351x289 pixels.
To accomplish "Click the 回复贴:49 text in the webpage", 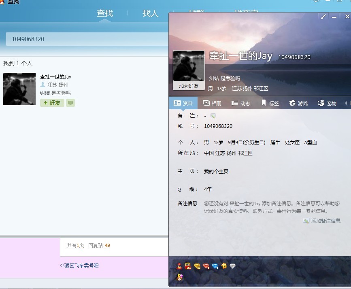I will (99, 245).
